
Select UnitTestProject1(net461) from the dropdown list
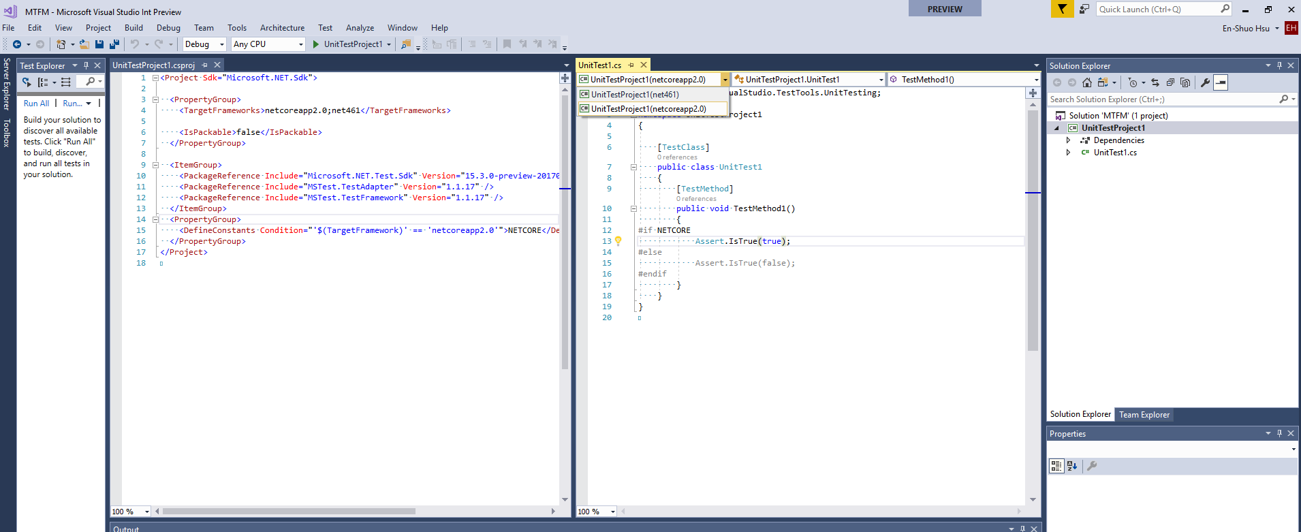653,95
